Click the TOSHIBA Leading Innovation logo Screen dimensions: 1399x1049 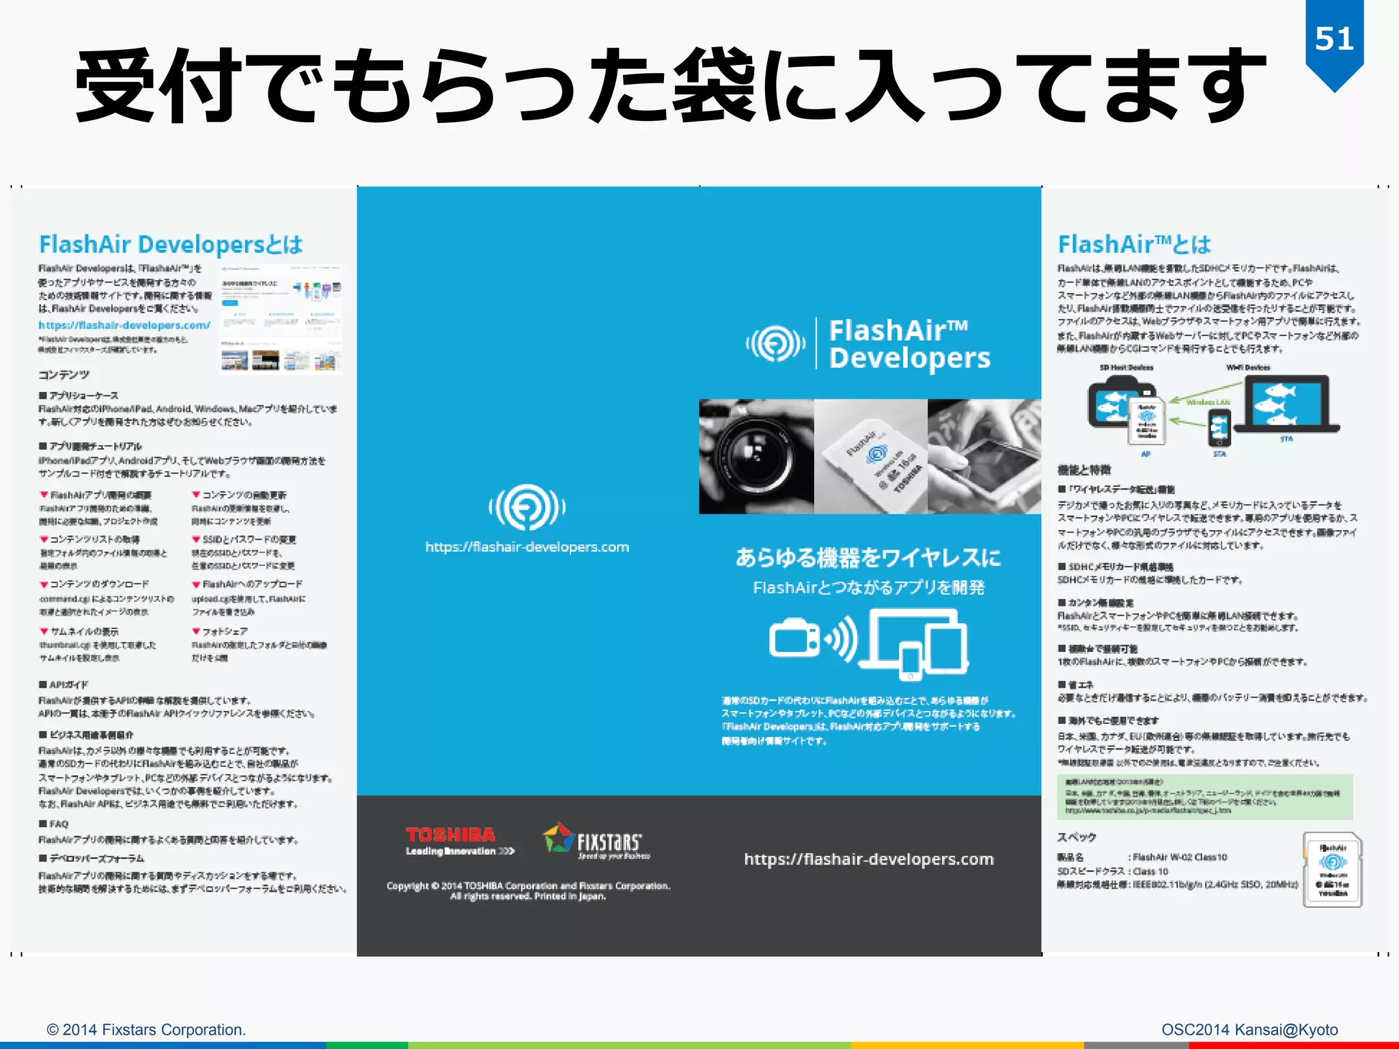click(460, 841)
